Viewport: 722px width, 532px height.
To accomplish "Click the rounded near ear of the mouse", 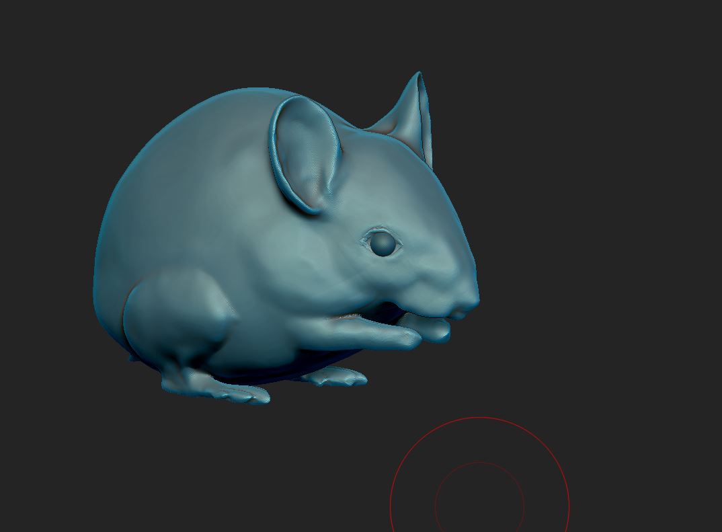I will click(x=305, y=154).
